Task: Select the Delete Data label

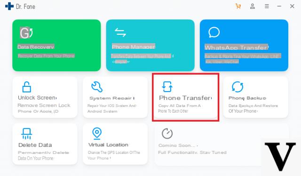Action: 35,145
